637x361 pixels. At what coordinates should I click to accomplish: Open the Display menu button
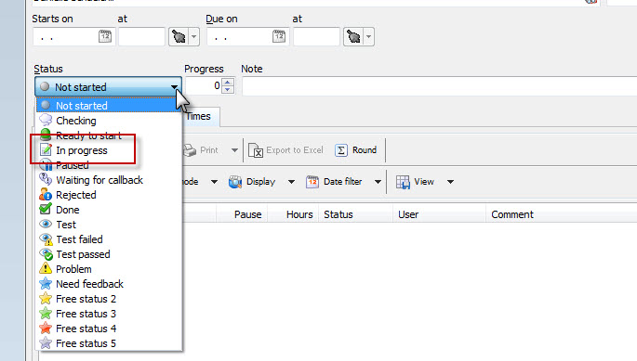tap(253, 182)
